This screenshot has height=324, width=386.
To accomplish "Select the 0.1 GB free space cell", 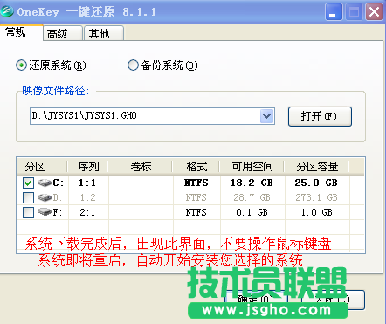I will (x=252, y=212).
